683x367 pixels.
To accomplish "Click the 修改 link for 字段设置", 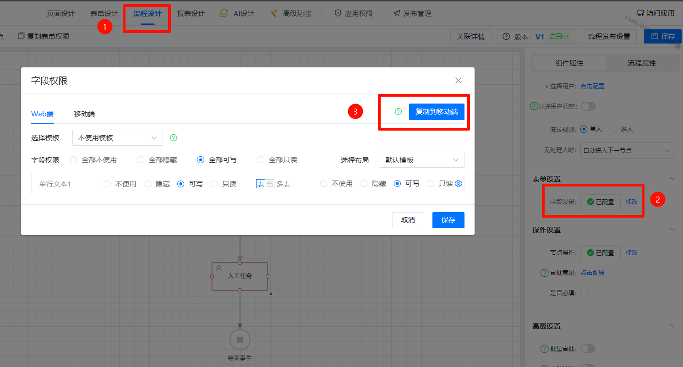I will (x=632, y=202).
